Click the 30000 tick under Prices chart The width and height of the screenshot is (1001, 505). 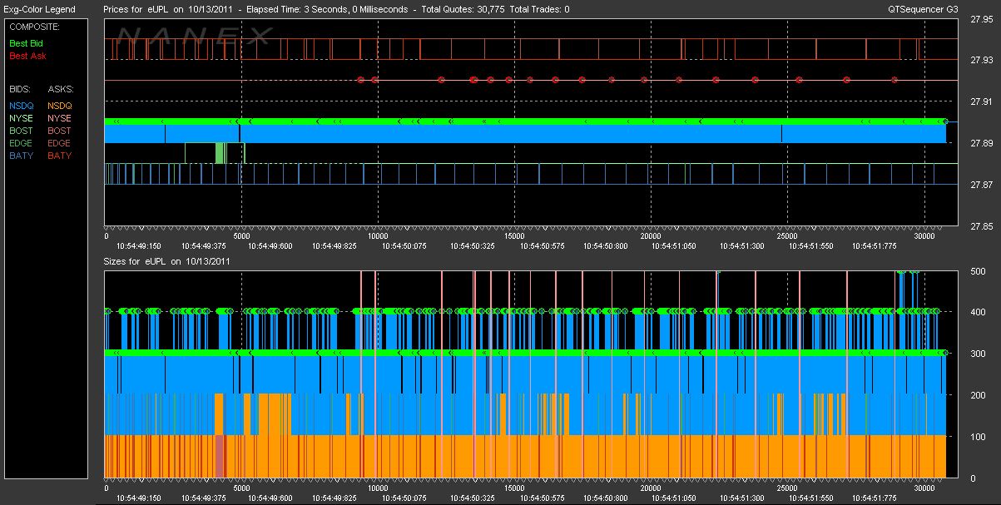click(924, 236)
